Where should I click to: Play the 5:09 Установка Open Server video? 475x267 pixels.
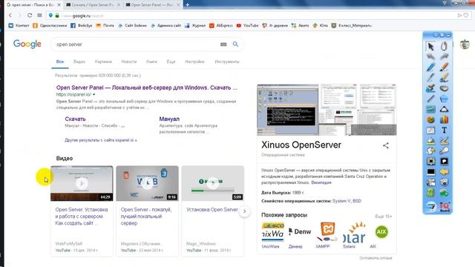coord(213,183)
